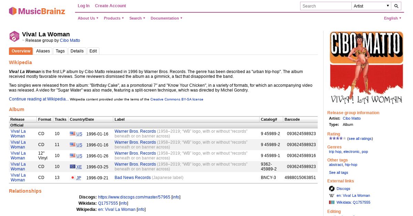Switch to the Aliases tab
Screen dimensions: 413x216
[43, 51]
